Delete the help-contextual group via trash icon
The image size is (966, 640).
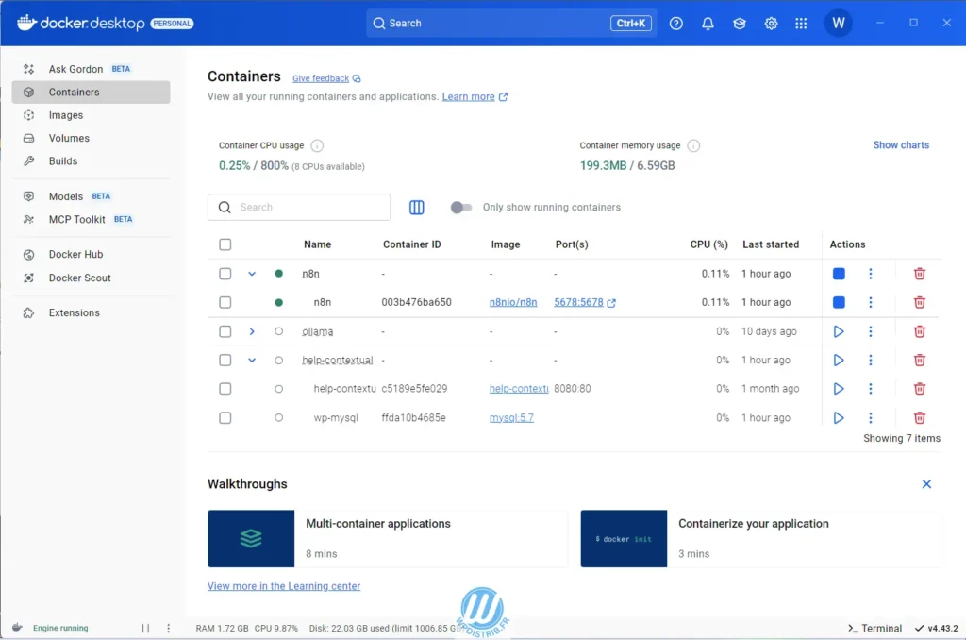click(x=919, y=360)
